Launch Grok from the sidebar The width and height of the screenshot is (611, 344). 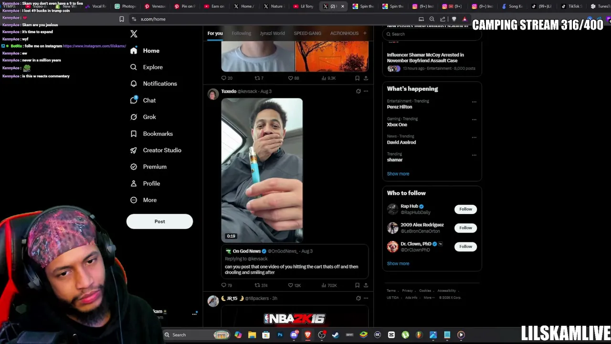tap(143, 117)
